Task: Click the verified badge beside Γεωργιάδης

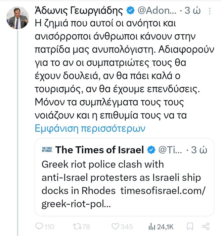Action: [131, 11]
